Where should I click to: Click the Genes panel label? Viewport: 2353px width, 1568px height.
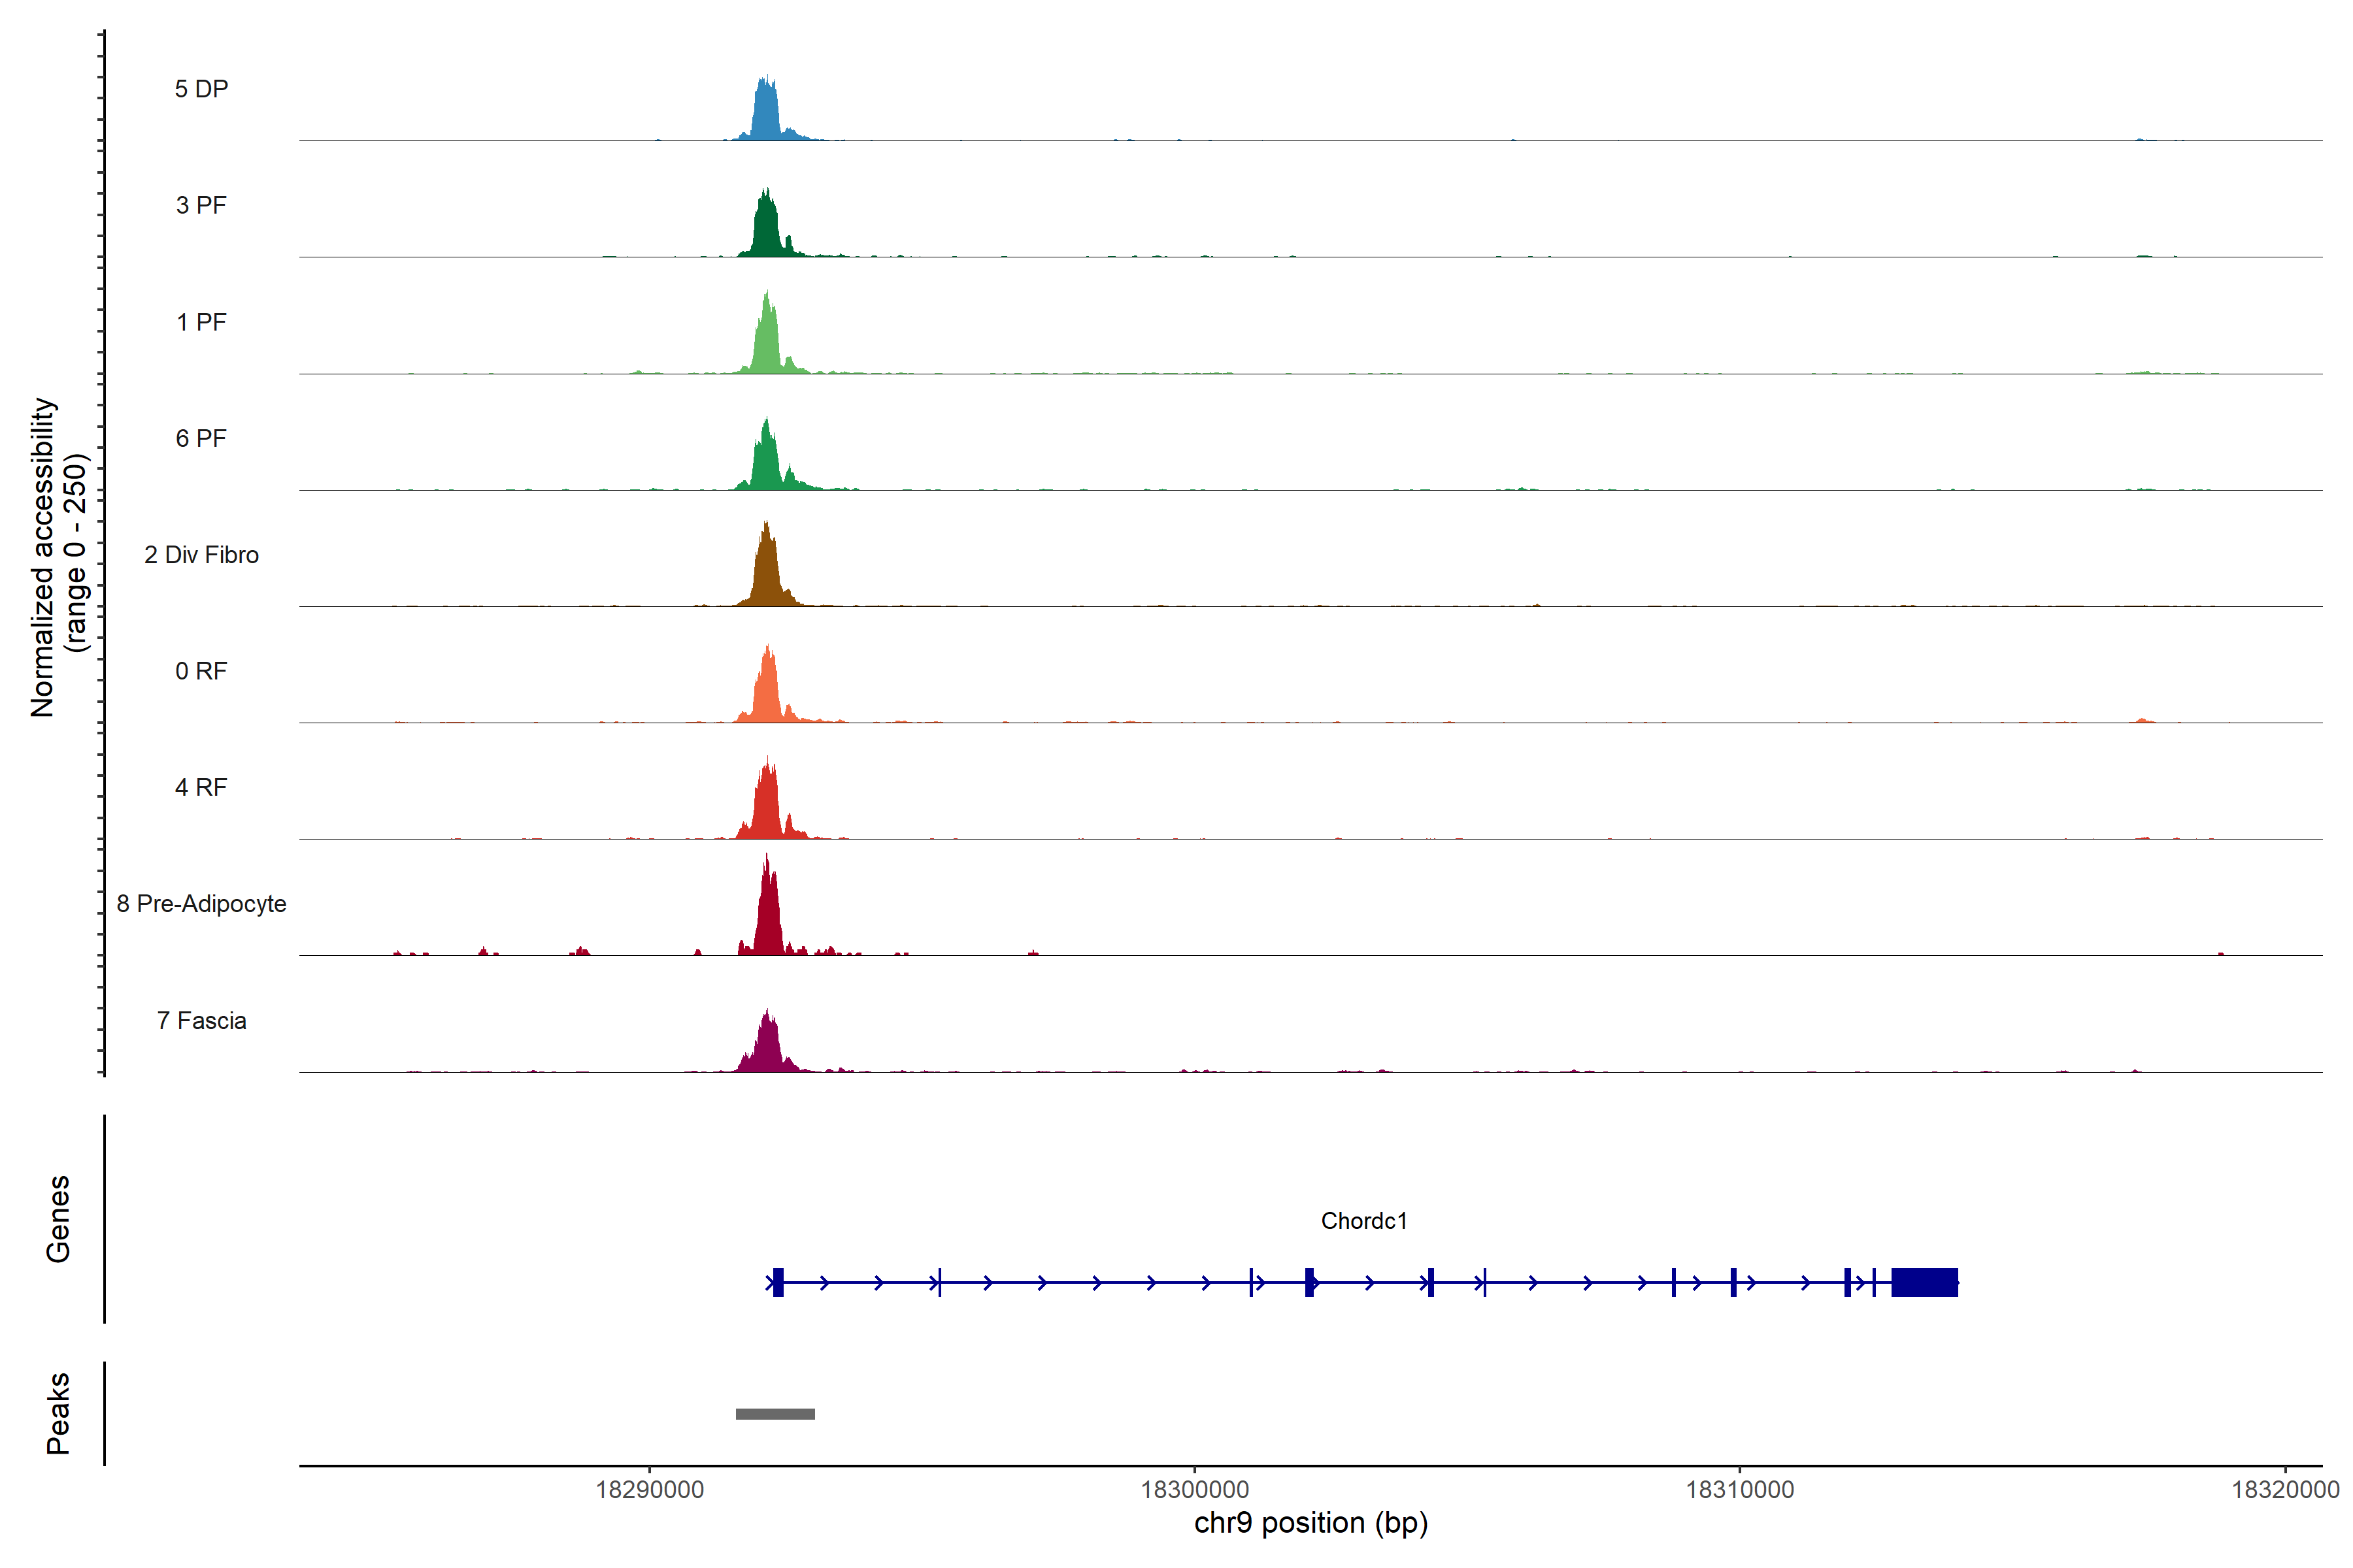[x=58, y=1219]
